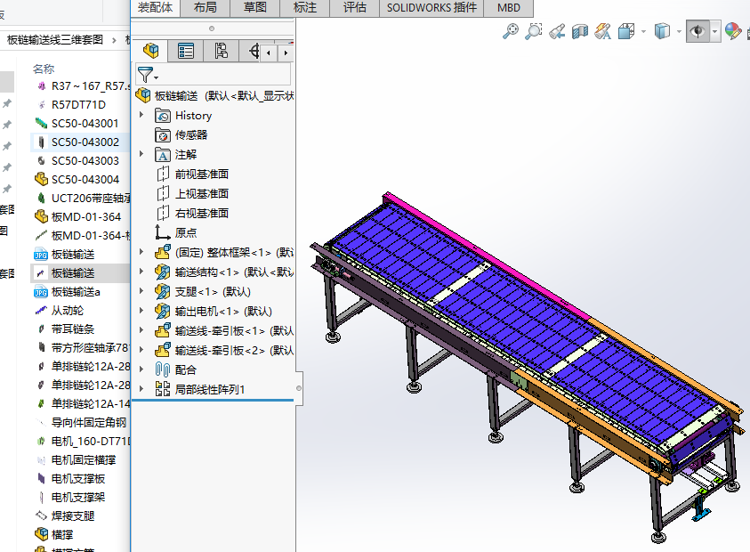
Task: Open the PropertyManager tab icon
Action: tap(186, 51)
